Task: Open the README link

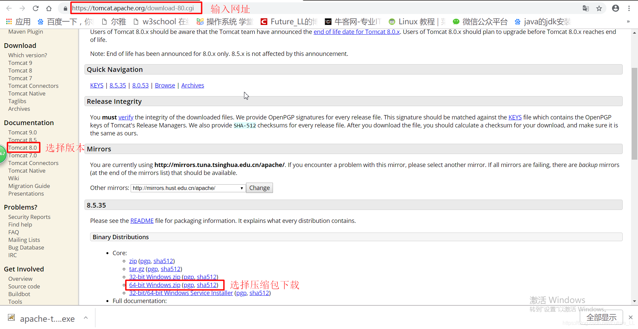Action: pyautogui.click(x=142, y=221)
